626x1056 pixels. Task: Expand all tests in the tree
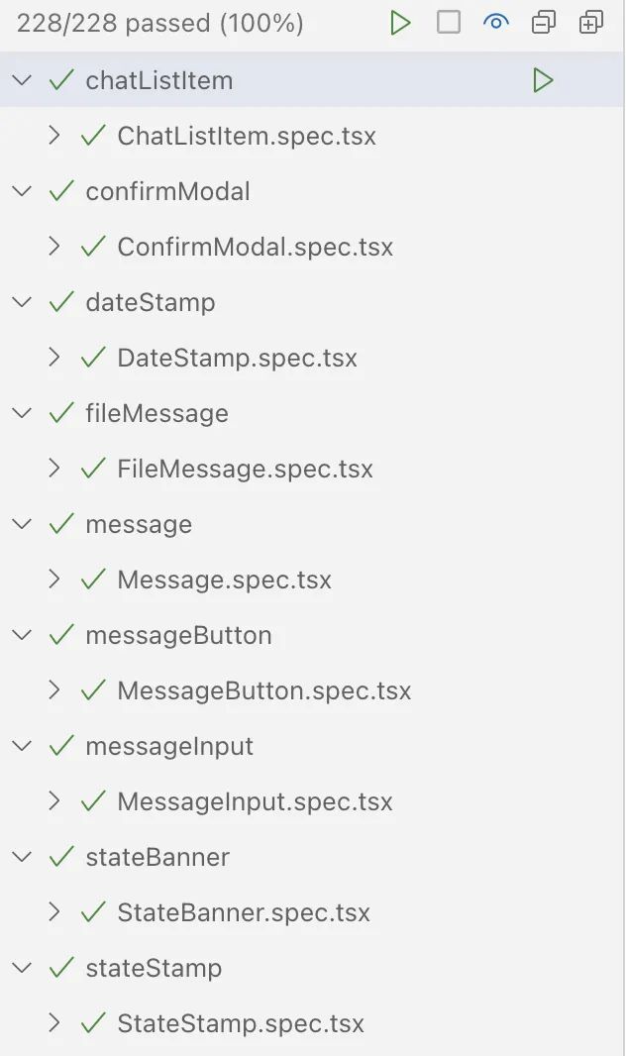(591, 23)
